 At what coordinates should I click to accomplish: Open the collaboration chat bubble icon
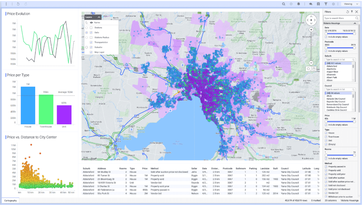coord(311,4)
